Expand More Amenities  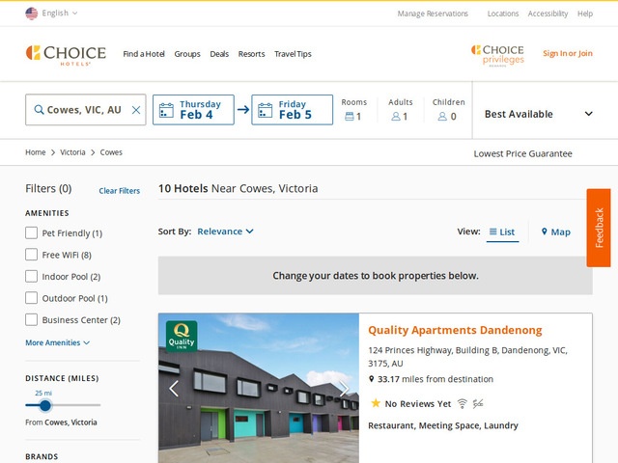tap(58, 342)
